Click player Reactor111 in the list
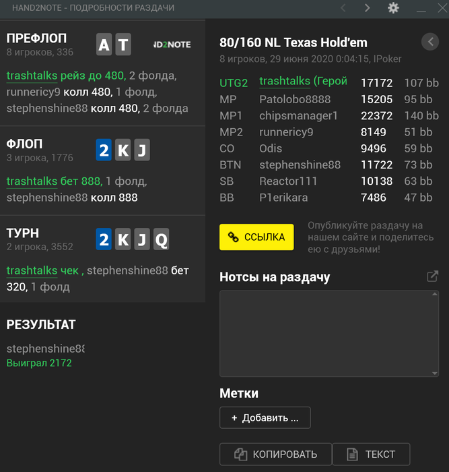The width and height of the screenshot is (449, 472). point(288,181)
